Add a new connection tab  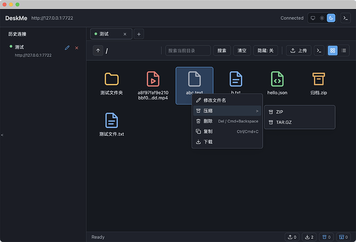pyautogui.click(x=139, y=34)
